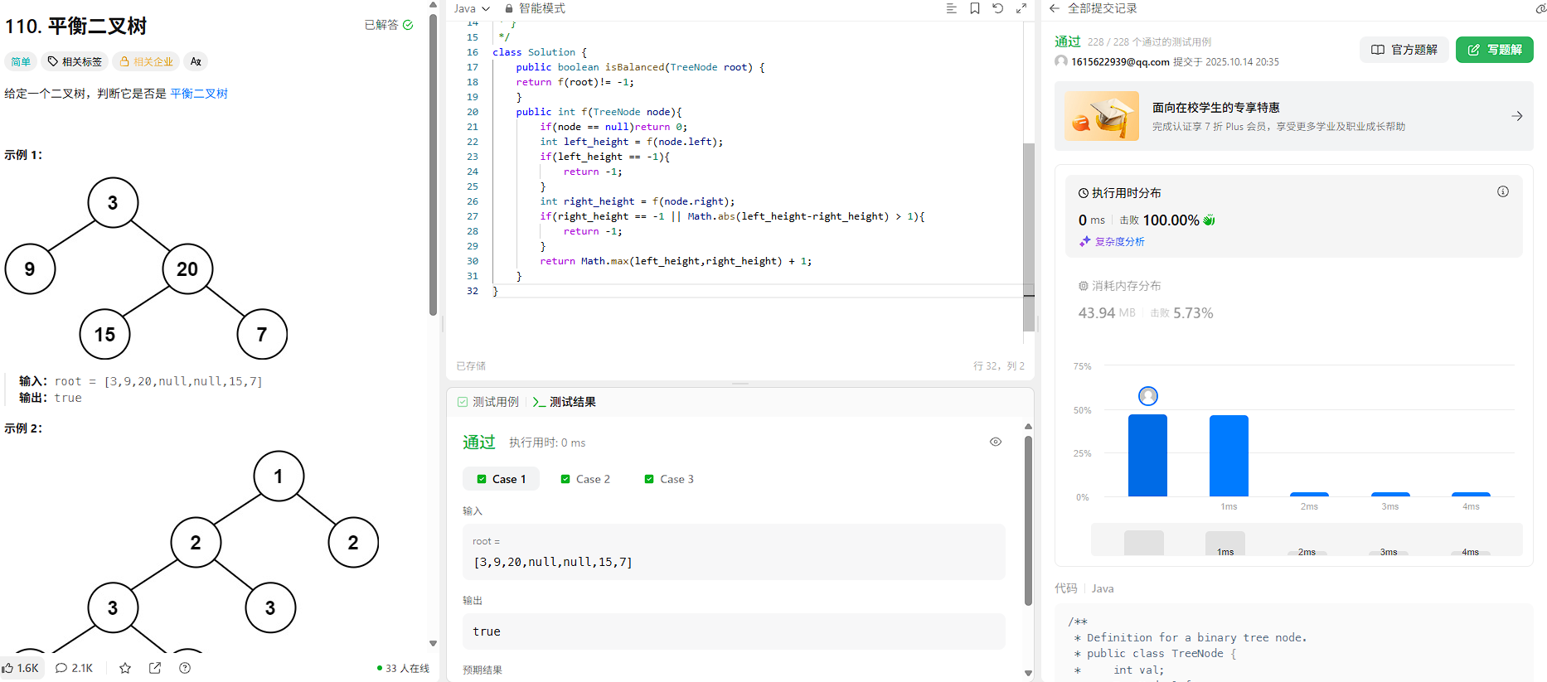This screenshot has width=1547, height=682.
Task: Open the student Plus discount banner arrow
Action: pyautogui.click(x=1516, y=116)
